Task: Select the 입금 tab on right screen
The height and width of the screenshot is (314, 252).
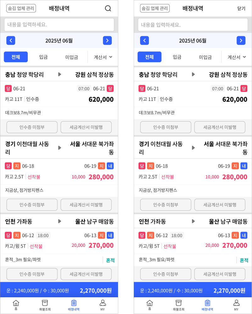Action: [x=177, y=57]
